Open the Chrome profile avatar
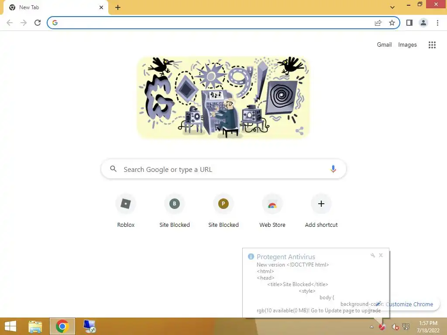The height and width of the screenshot is (335, 447). point(423,23)
